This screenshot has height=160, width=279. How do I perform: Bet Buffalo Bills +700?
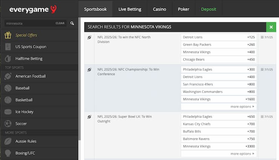[x=219, y=131]
